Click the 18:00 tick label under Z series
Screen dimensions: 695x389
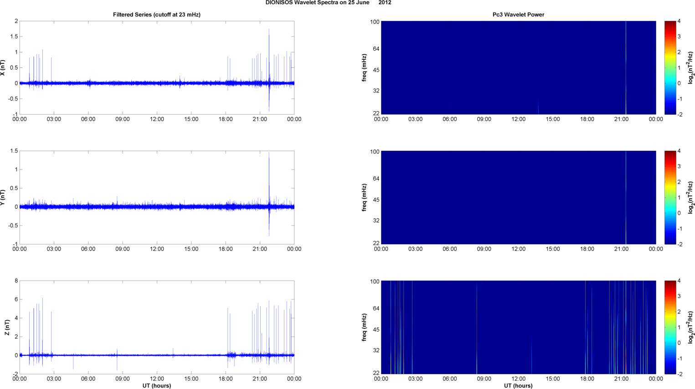(226, 379)
